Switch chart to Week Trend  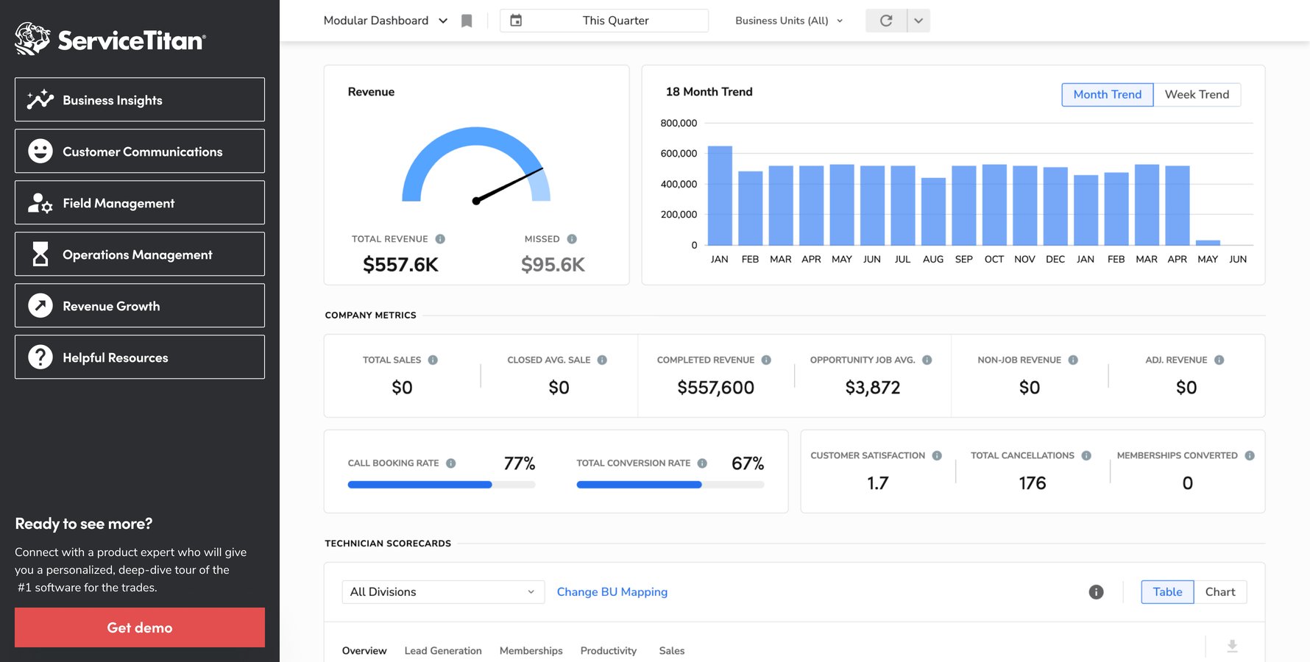click(1197, 94)
